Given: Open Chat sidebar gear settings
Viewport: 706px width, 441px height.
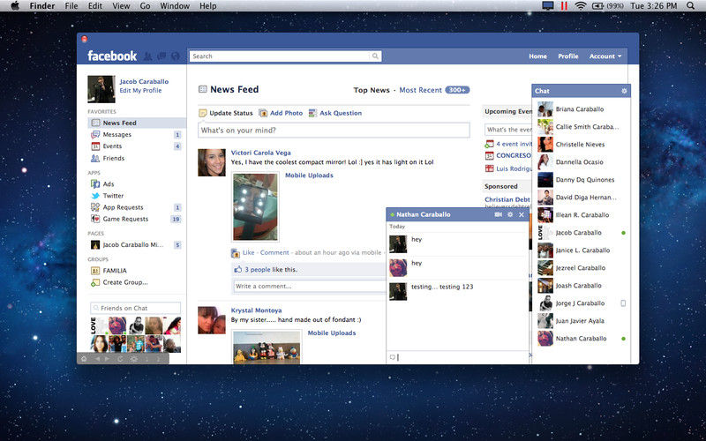Looking at the screenshot, I should [x=624, y=91].
